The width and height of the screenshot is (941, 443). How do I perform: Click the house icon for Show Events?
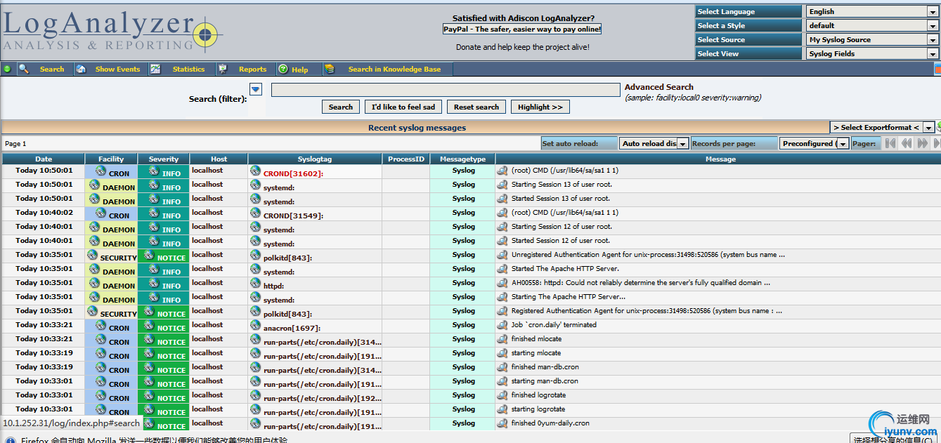[81, 69]
